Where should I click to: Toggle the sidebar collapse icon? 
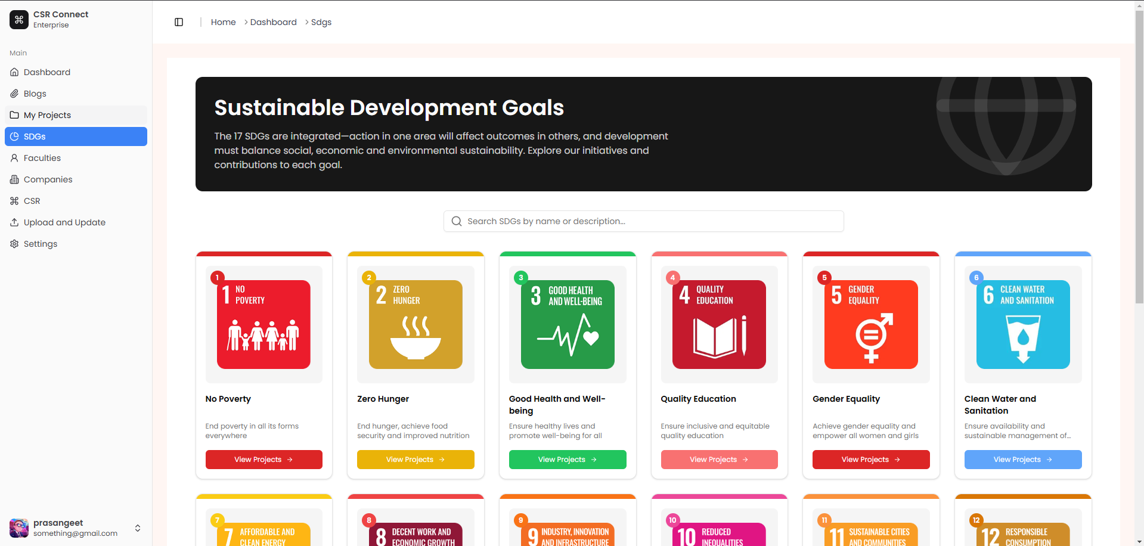(179, 22)
